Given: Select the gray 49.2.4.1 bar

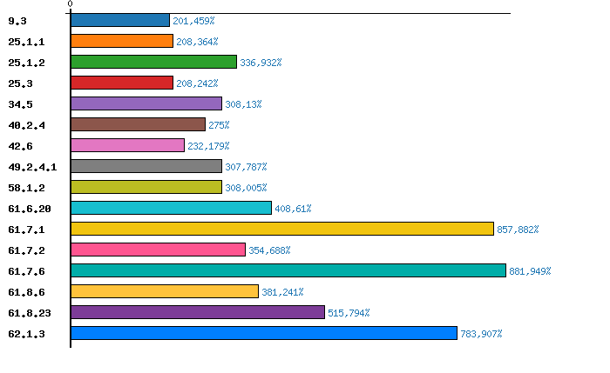Looking at the screenshot, I should click(146, 166).
